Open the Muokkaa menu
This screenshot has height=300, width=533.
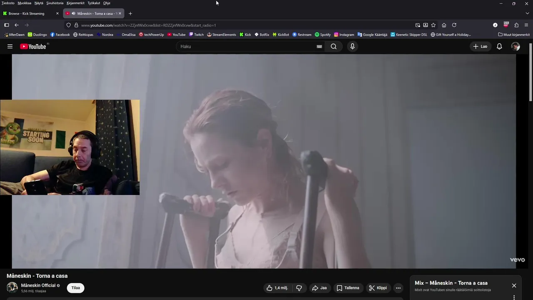click(x=25, y=3)
